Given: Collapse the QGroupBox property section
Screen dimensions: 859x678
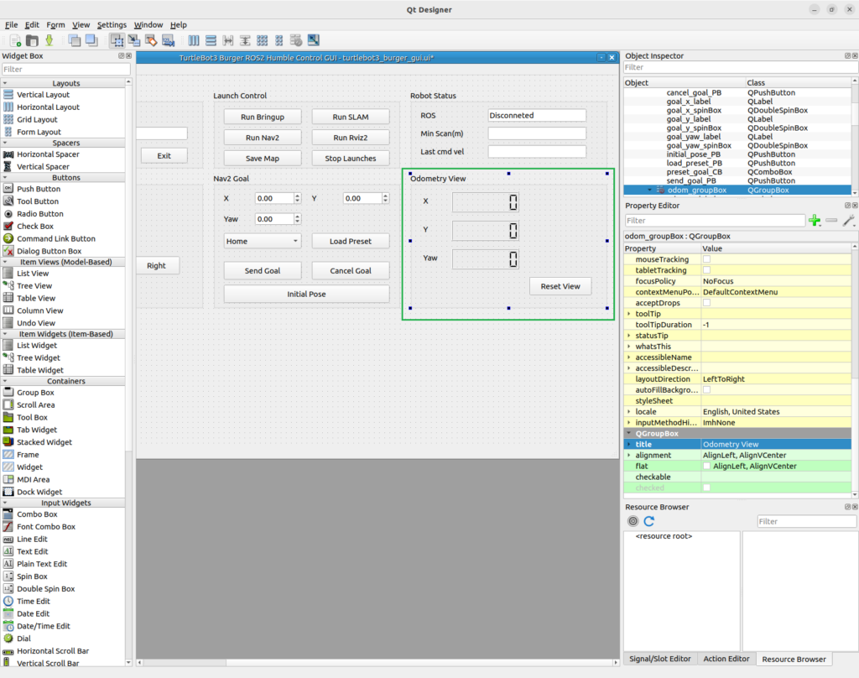Looking at the screenshot, I should [629, 433].
